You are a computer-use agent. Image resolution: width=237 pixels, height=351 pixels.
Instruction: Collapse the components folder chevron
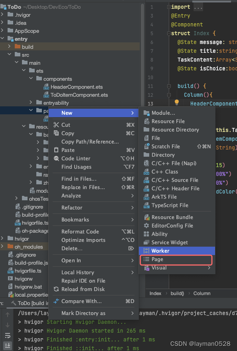coord(31,79)
